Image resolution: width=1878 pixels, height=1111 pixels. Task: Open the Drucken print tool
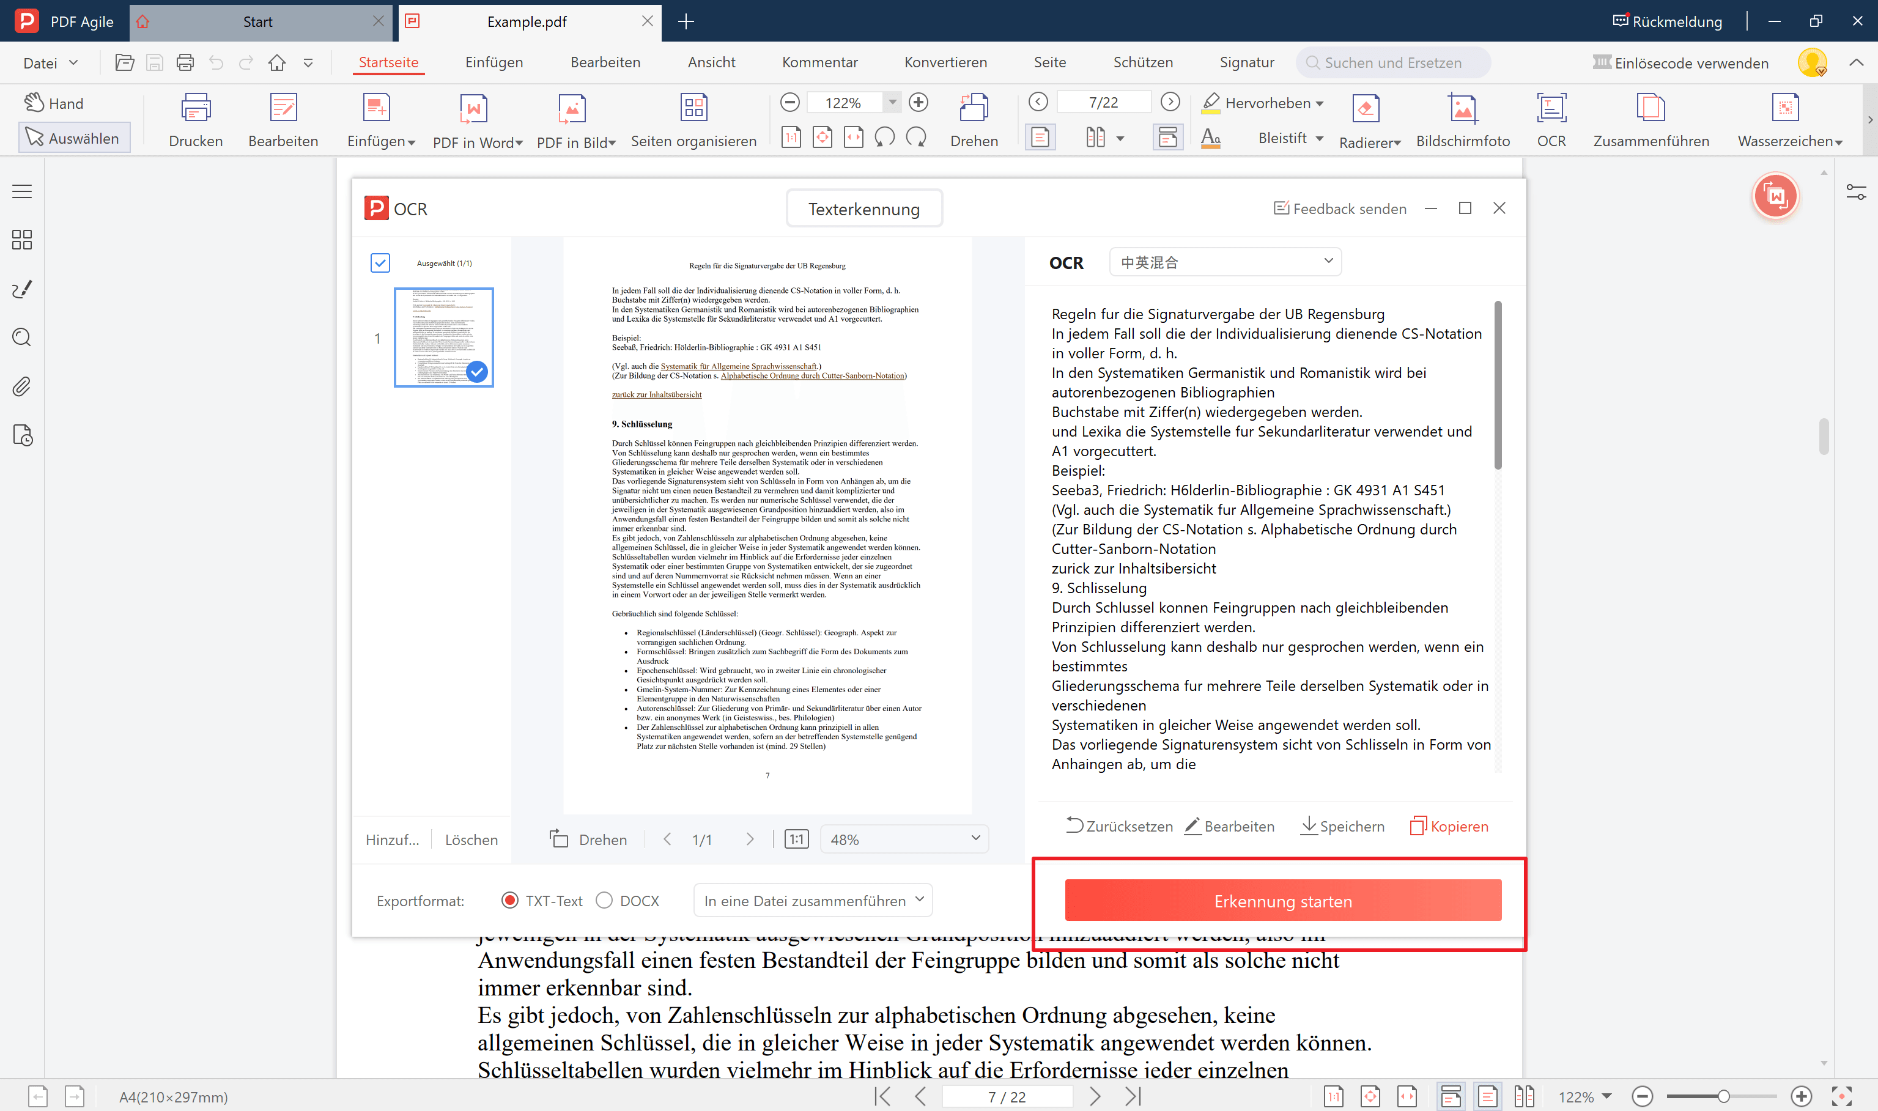point(195,120)
